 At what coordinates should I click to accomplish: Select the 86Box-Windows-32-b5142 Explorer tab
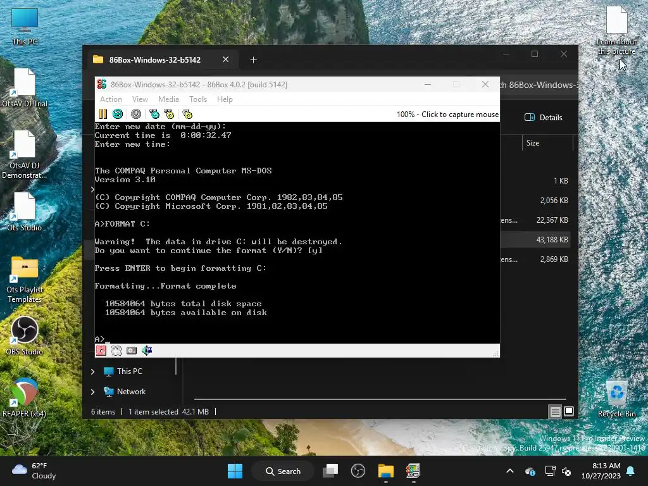pyautogui.click(x=161, y=59)
